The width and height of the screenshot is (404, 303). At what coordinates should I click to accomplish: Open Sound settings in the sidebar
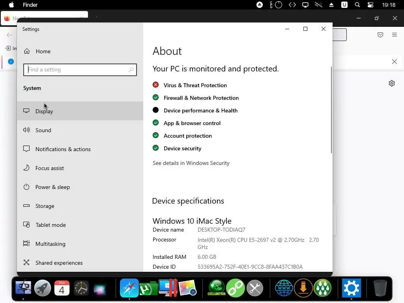[x=80, y=130]
